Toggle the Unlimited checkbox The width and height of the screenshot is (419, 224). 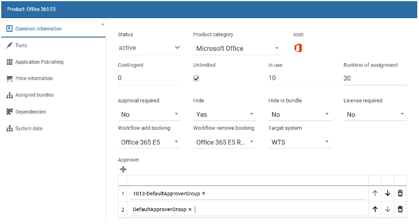pos(196,78)
